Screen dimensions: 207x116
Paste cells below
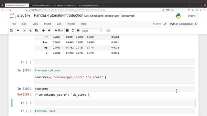coord(37,31)
